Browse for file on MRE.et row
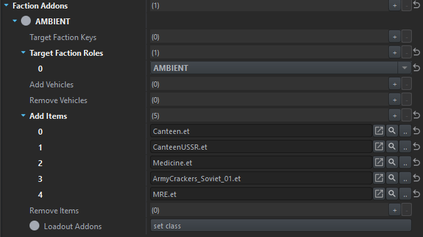The height and width of the screenshot is (237, 423). (x=405, y=194)
